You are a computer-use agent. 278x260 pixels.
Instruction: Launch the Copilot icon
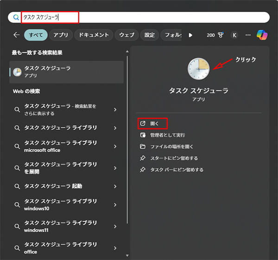[x=262, y=35]
